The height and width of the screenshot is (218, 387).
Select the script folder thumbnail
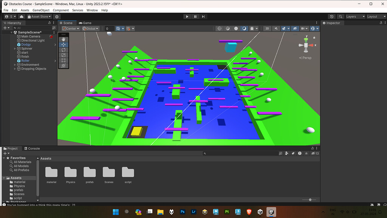(x=128, y=172)
